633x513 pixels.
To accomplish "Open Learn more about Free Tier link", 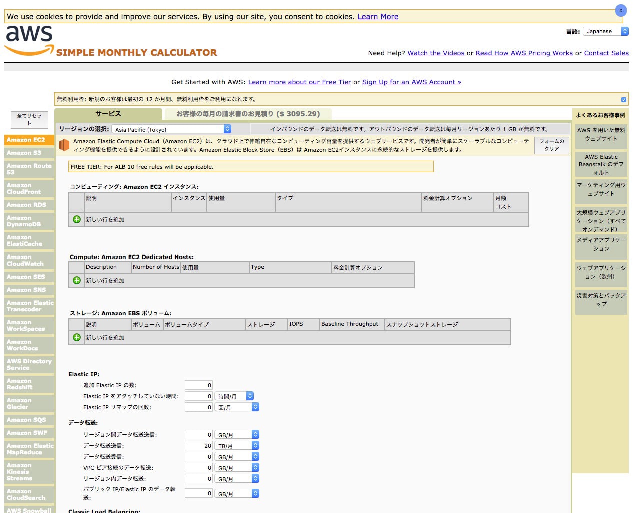I will tap(299, 82).
